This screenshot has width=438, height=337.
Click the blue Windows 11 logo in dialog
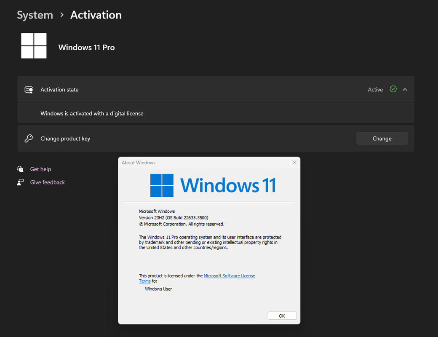point(162,185)
